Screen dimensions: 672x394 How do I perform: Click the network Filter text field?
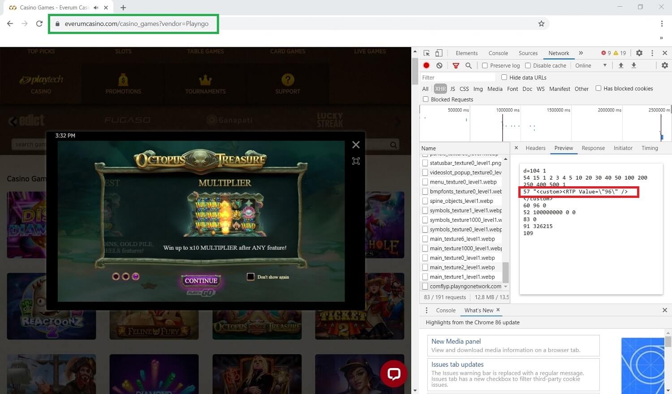point(458,77)
